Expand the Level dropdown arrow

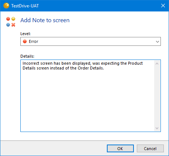158,41
